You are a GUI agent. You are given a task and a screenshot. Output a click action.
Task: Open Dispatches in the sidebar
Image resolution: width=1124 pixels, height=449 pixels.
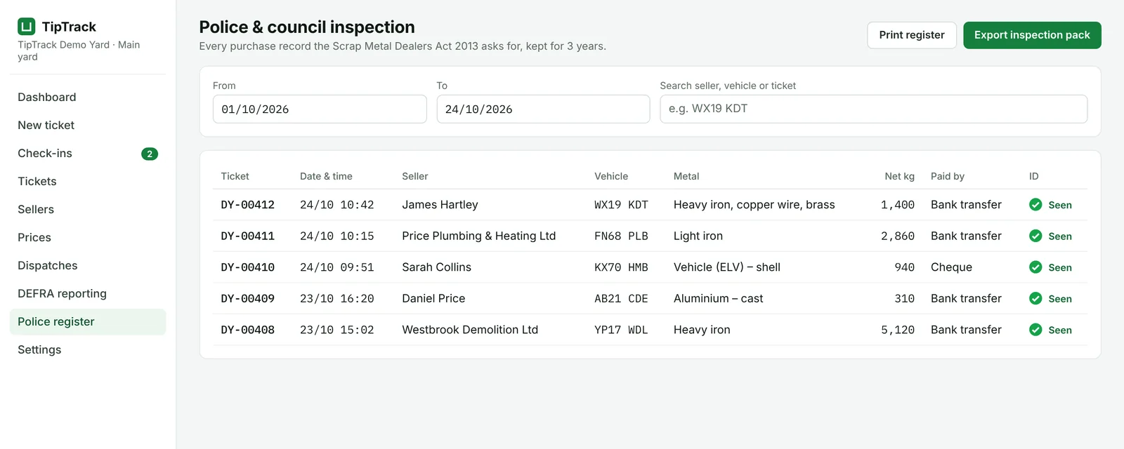pyautogui.click(x=88, y=266)
